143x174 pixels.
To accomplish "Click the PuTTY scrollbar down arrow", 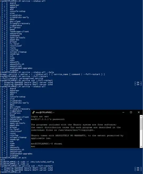I will click(141, 146).
